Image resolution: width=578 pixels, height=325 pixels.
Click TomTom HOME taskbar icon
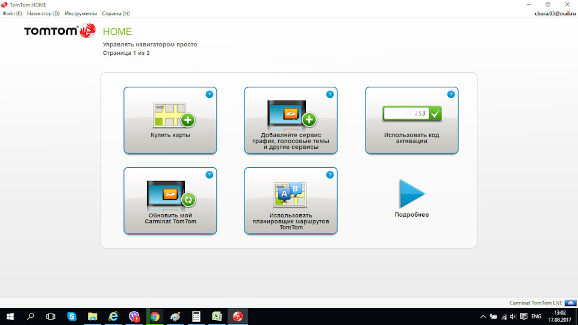[238, 317]
